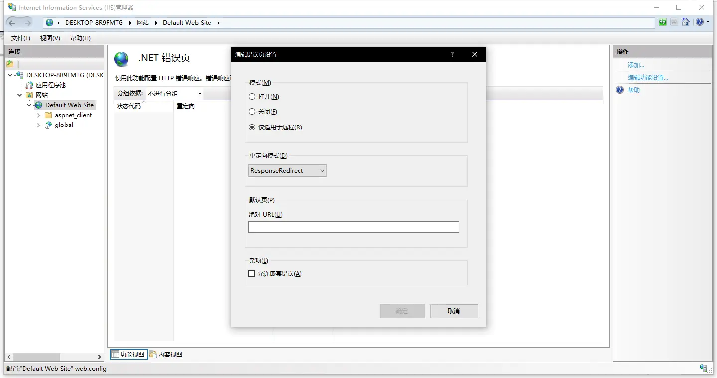Click the 添加... action link

[636, 65]
